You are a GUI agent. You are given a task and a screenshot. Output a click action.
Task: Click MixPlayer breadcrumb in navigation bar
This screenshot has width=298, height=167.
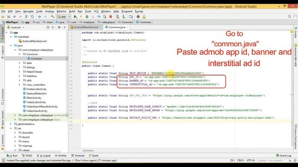(10, 22)
